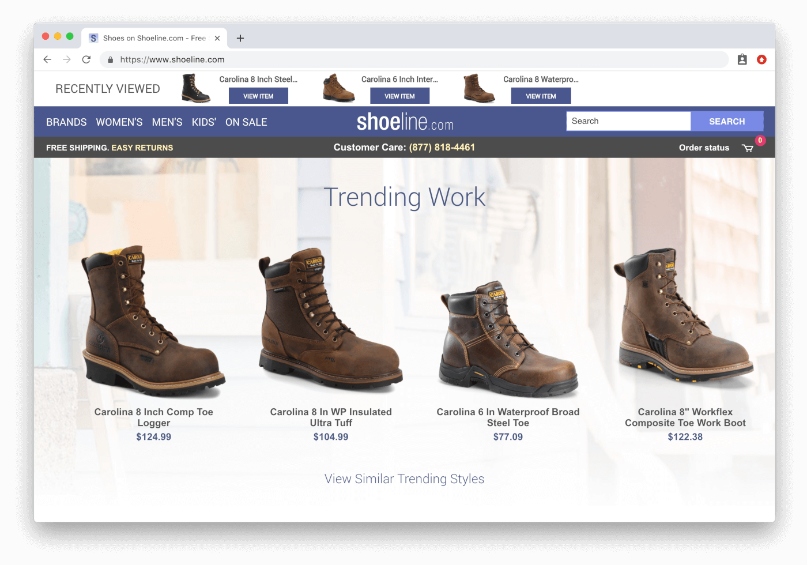This screenshot has height=565, width=807.
Task: Open Carolina 8 Inch Comp Toe Logger link
Action: 154,417
